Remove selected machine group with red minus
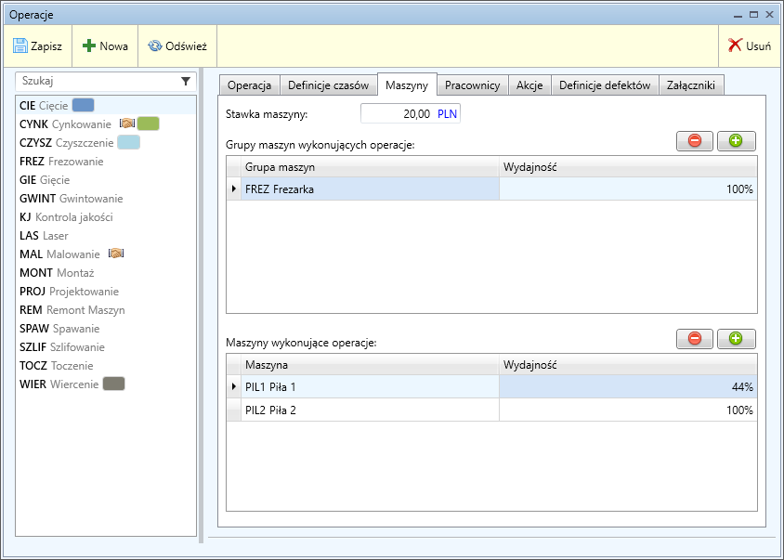The image size is (784, 560). tap(694, 141)
